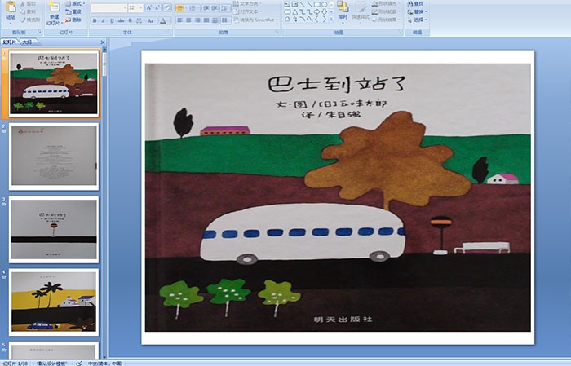Expand the shapes gallery list
Screen dimensions: 571x366
[331, 19]
